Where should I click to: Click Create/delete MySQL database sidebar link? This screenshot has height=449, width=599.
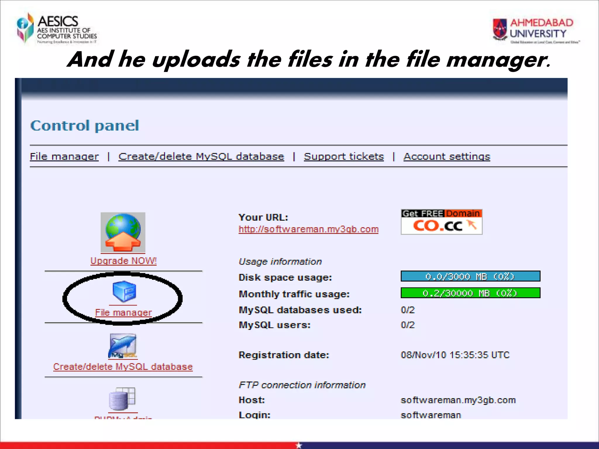tap(123, 367)
